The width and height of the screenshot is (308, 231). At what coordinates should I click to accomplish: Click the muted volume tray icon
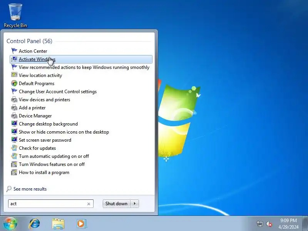point(269,224)
